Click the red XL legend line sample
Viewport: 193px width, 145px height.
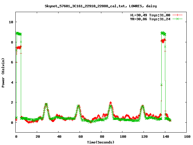click(177, 15)
